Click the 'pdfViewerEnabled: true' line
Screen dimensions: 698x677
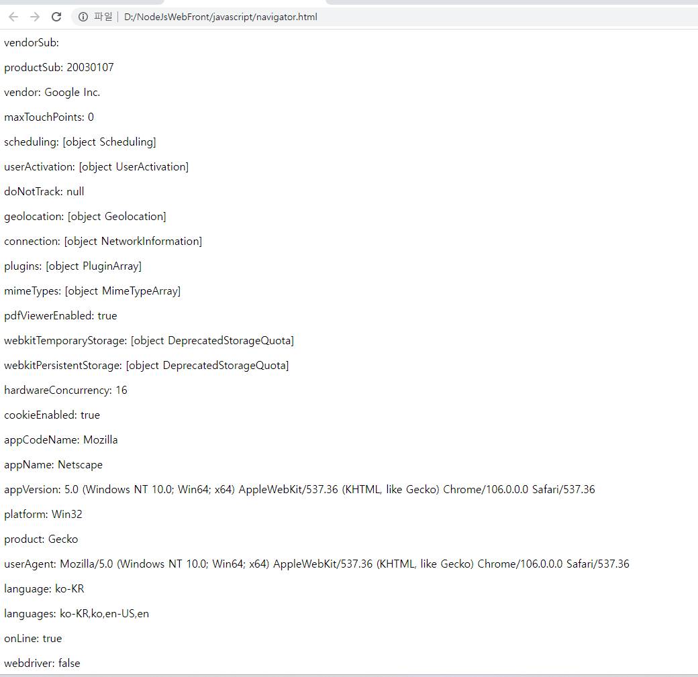pos(60,316)
